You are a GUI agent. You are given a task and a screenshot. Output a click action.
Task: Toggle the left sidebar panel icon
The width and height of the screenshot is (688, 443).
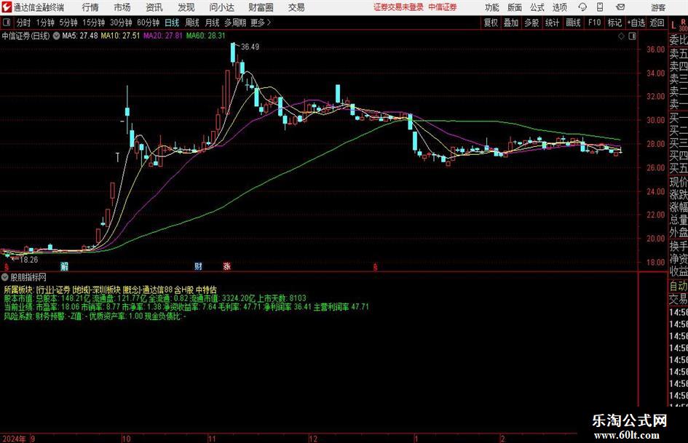6,23
